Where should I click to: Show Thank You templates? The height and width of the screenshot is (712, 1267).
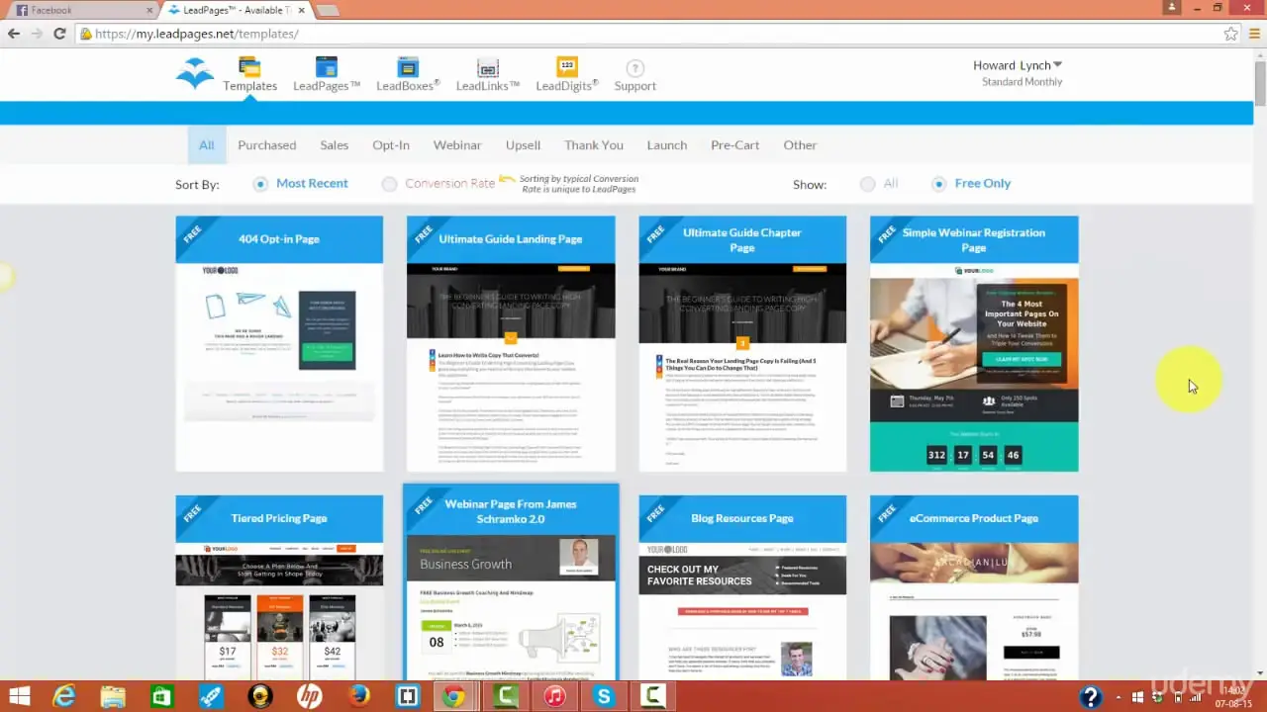click(x=594, y=145)
